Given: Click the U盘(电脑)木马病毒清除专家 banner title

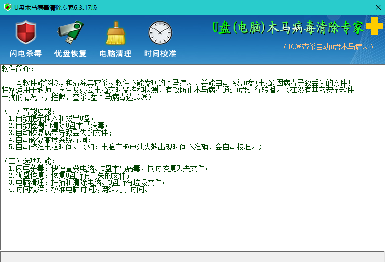Looking at the screenshot, I should click(x=288, y=27).
